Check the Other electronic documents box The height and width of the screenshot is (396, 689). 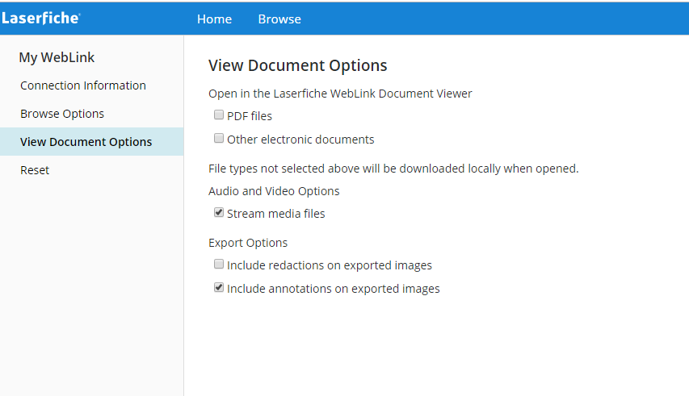[219, 139]
